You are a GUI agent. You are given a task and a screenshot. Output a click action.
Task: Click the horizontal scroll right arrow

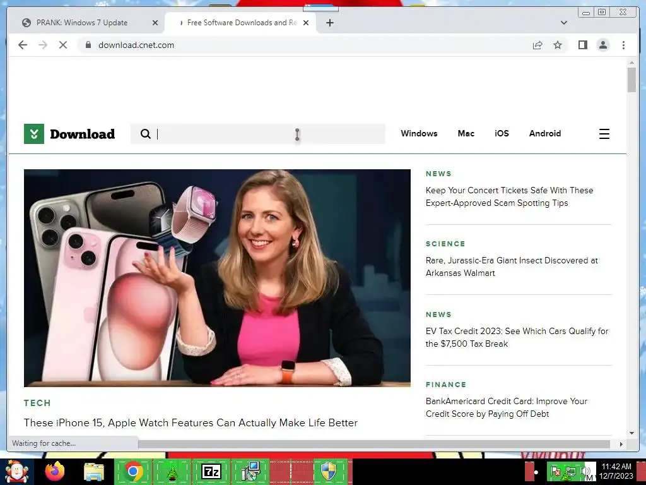621,444
